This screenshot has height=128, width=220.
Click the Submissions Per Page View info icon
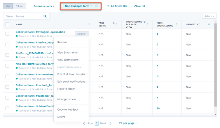pos(144,22)
